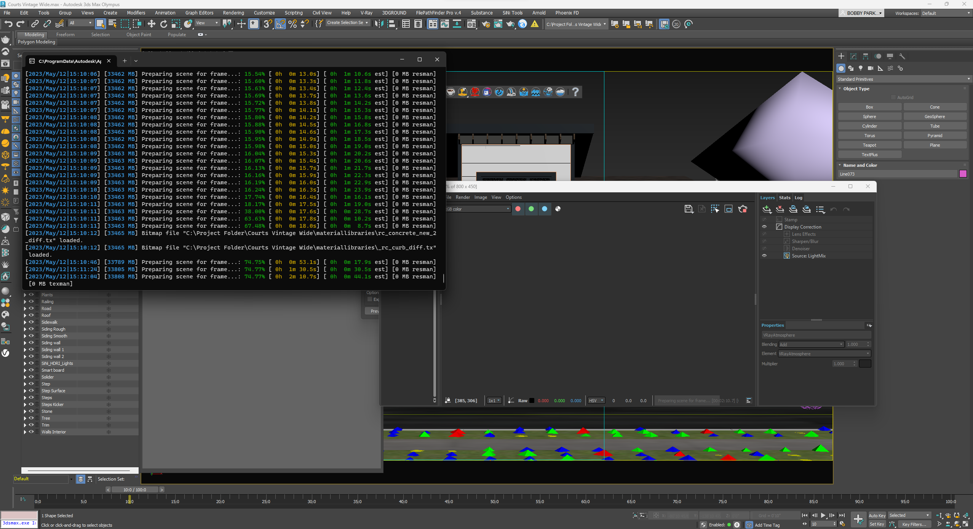This screenshot has width=973, height=529.
Task: Expand the Stone layer tree
Action: (25, 411)
